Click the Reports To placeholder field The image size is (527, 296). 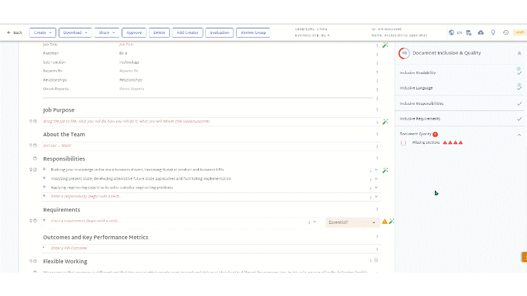click(129, 71)
